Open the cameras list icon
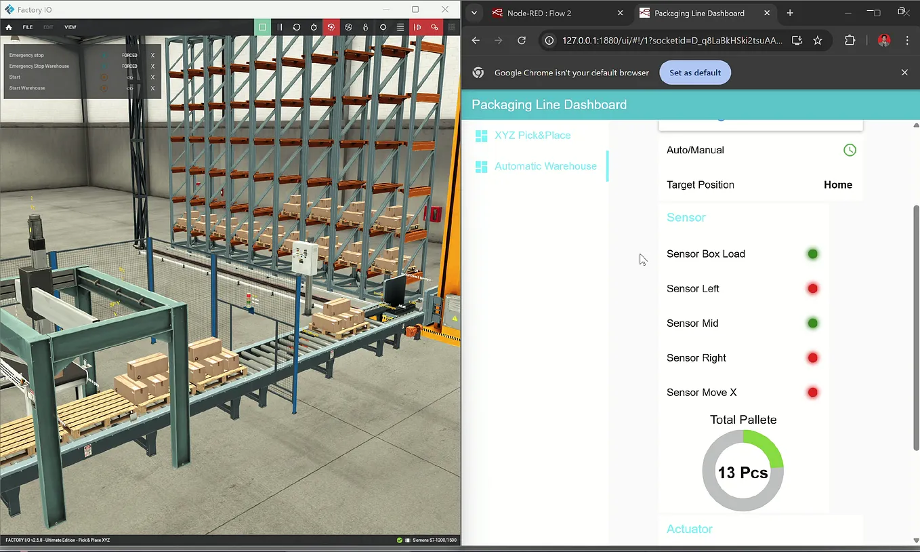Viewport: 920px width, 552px height. (x=400, y=27)
